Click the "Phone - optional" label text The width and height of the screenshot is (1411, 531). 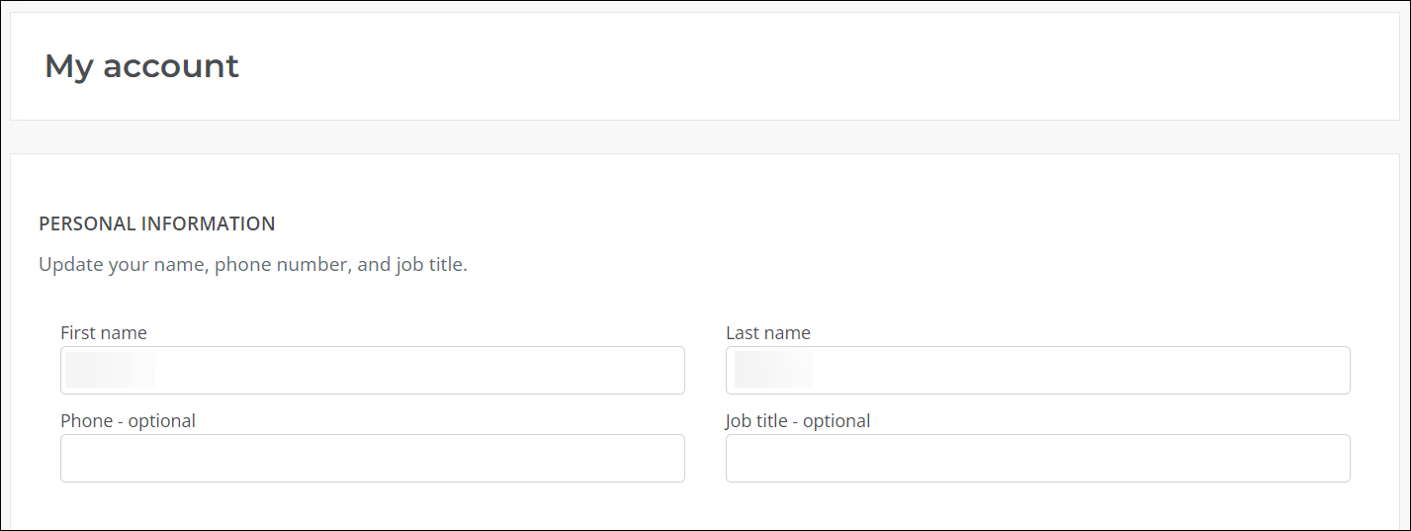[128, 421]
